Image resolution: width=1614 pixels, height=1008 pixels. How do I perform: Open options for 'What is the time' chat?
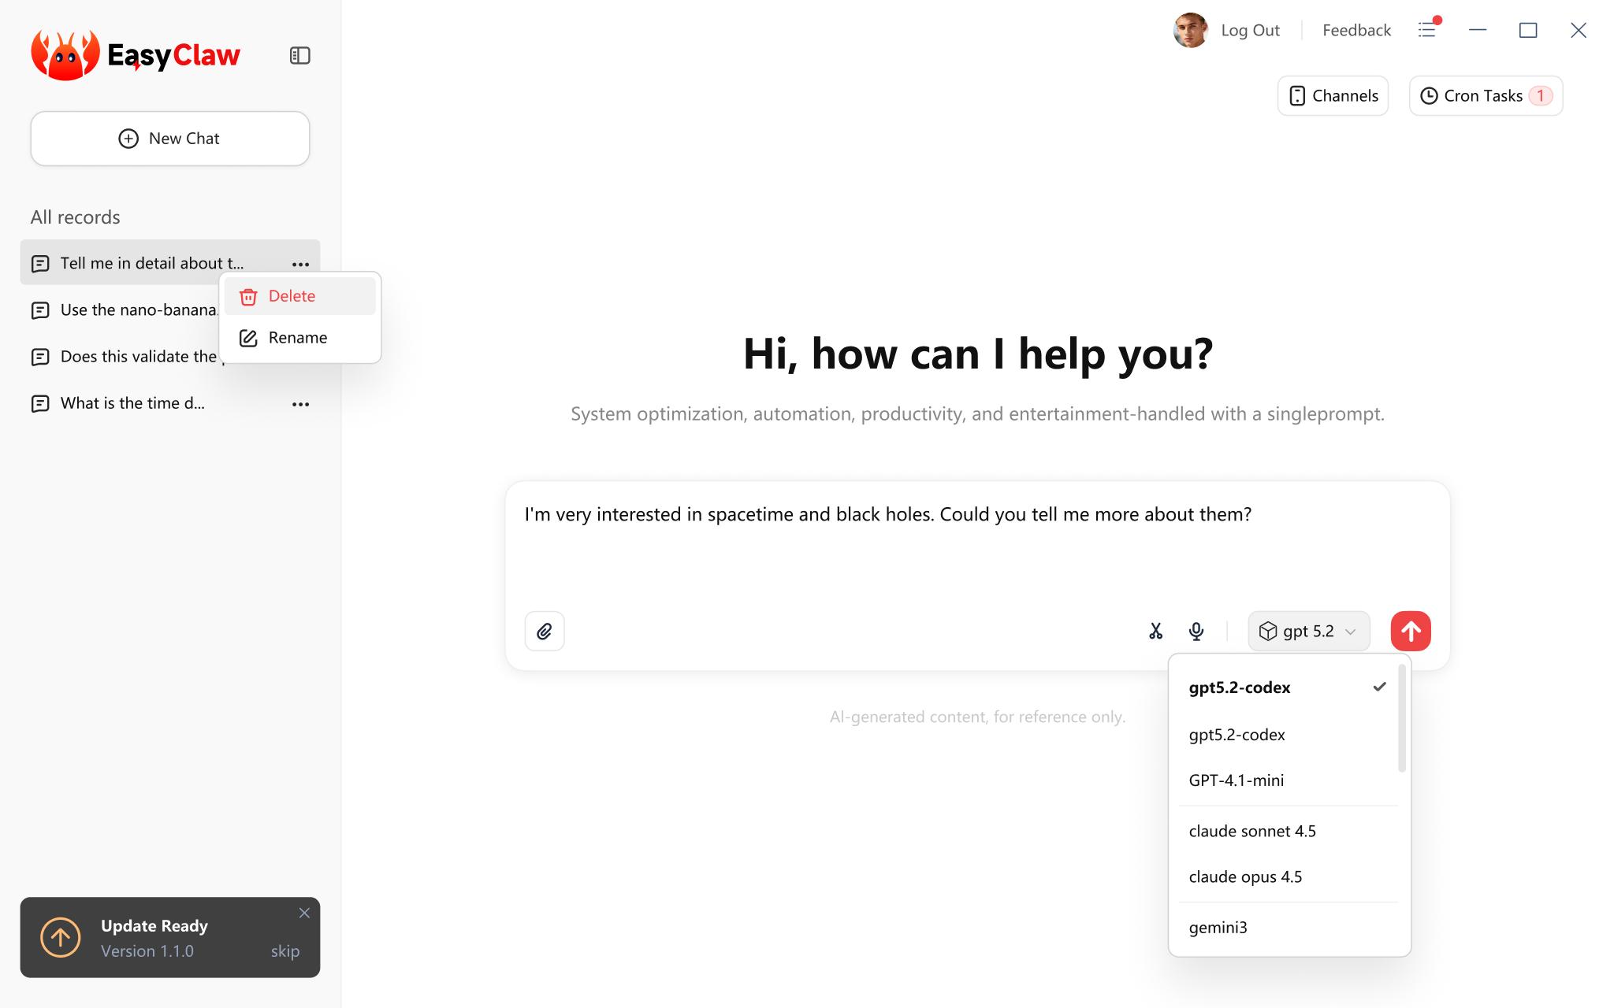(300, 404)
